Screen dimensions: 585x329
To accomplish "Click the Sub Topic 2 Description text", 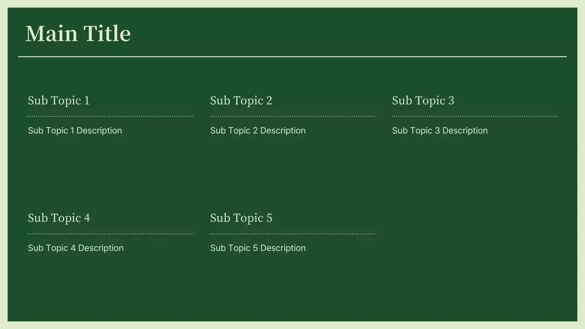I will (258, 131).
